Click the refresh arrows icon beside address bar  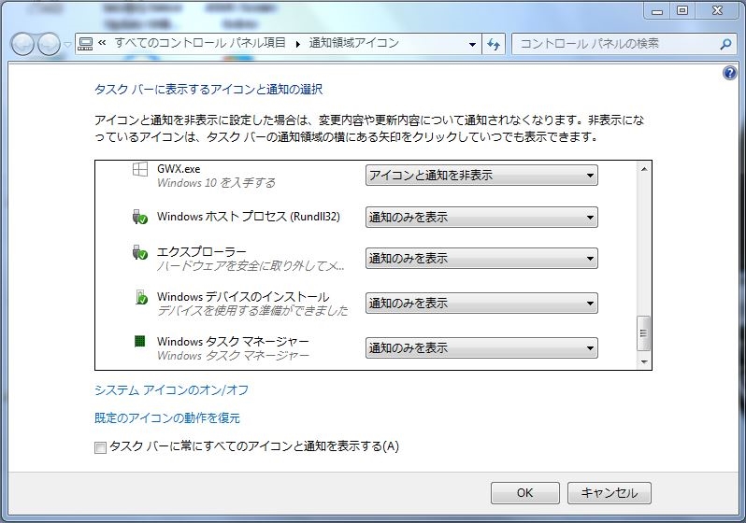click(494, 44)
